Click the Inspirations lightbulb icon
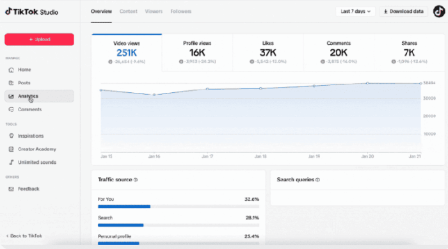The image size is (448, 249). [11, 136]
